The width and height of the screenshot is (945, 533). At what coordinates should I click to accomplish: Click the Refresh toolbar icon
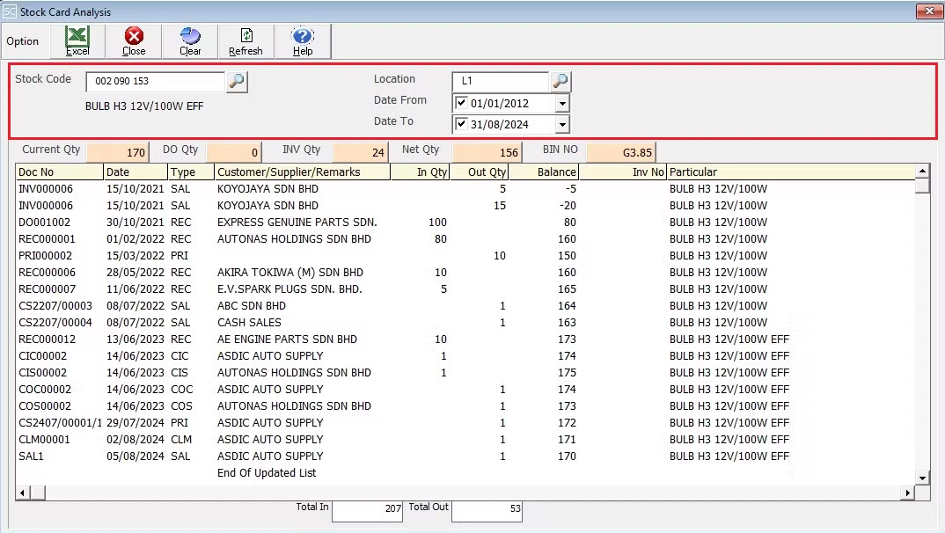pyautogui.click(x=245, y=41)
